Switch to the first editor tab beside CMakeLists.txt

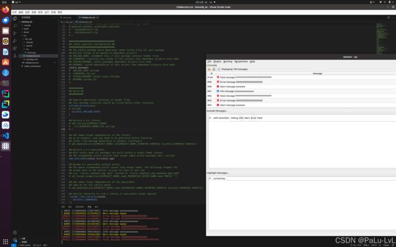(67, 18)
